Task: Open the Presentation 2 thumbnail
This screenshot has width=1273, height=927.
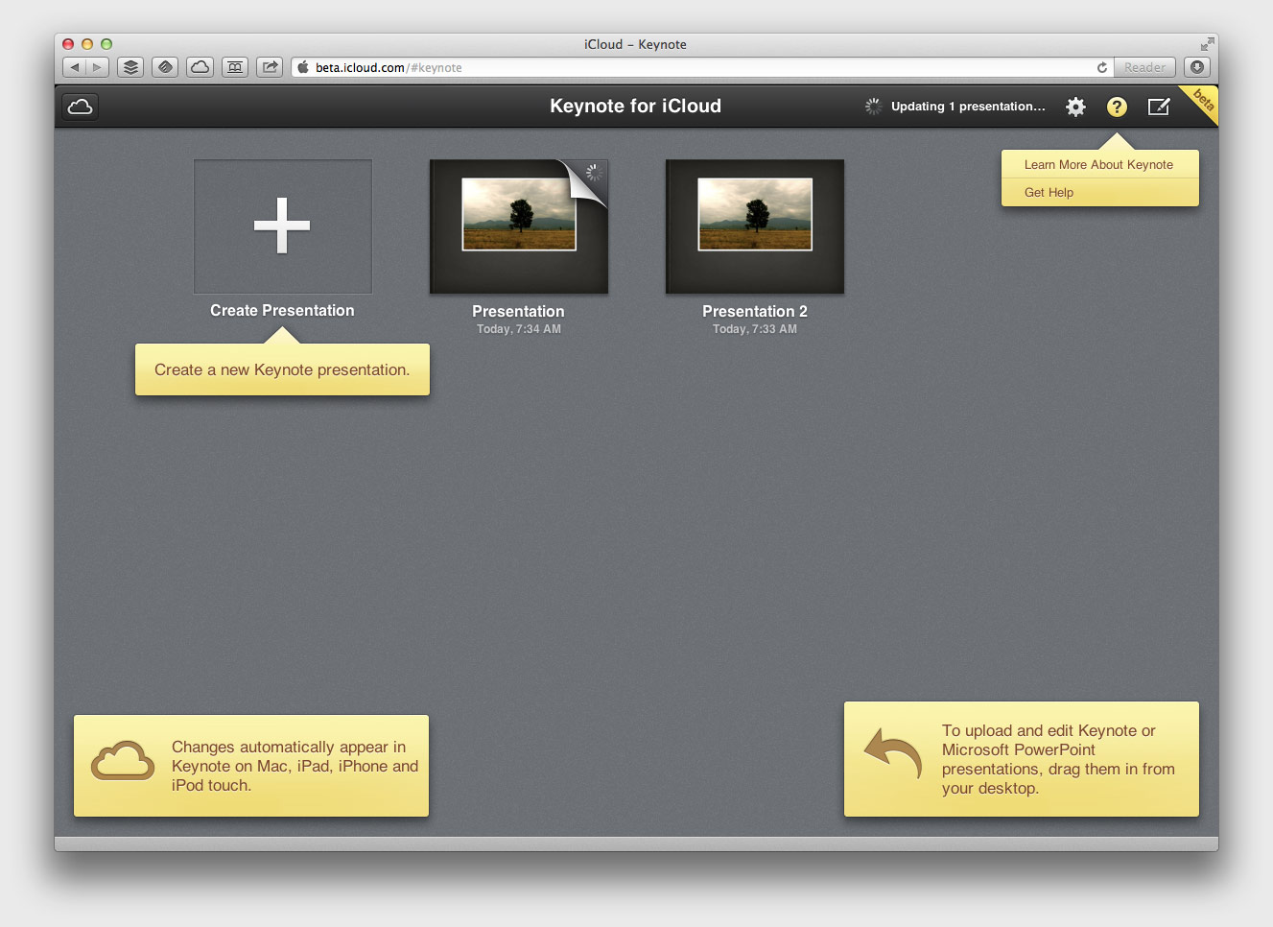Action: [x=755, y=226]
